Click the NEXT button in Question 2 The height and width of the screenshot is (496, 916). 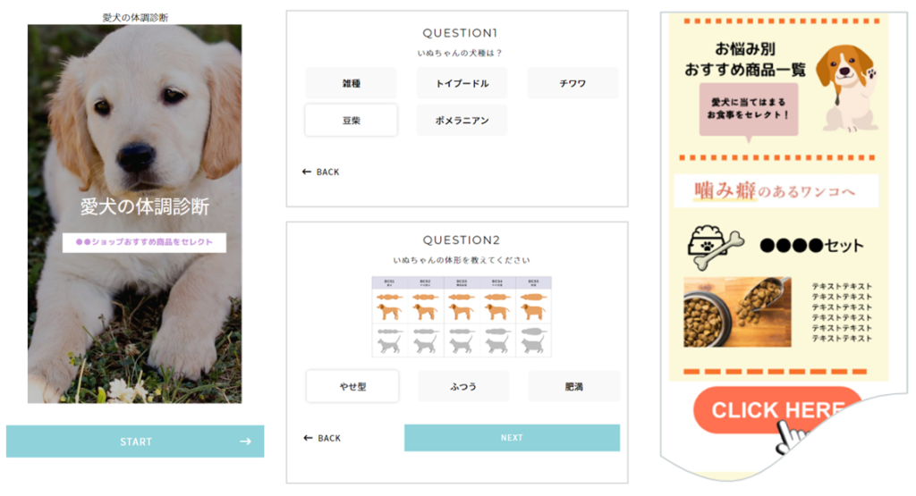coord(512,438)
